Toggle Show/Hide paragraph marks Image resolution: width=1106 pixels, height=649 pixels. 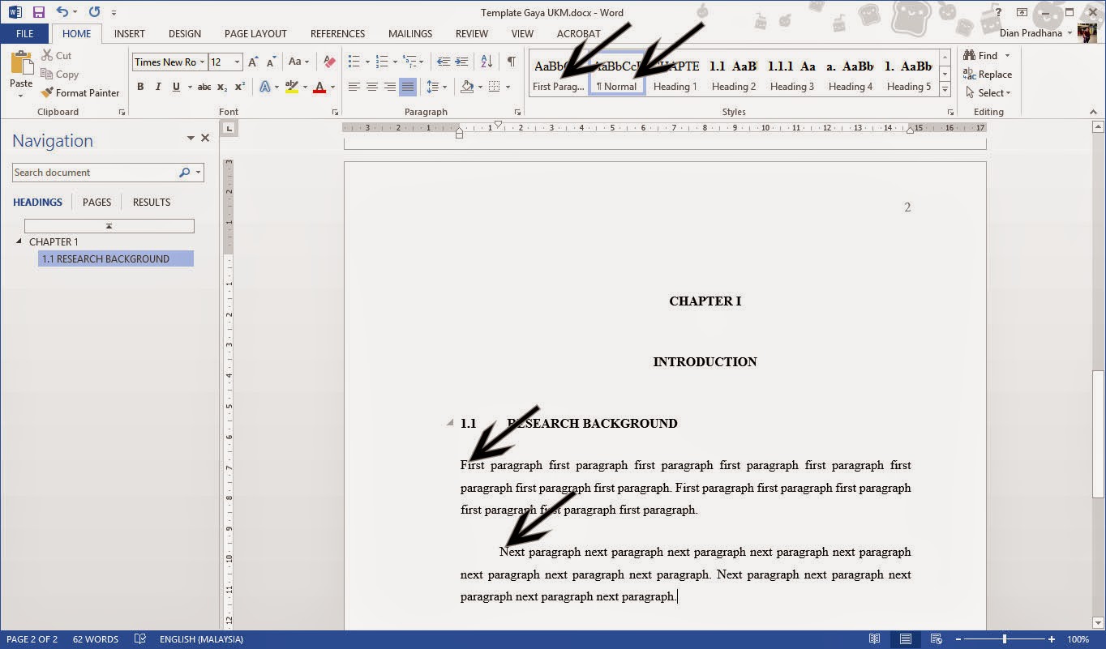(510, 62)
